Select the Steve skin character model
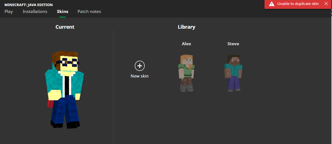Image resolution: width=332 pixels, height=144 pixels. [233, 73]
